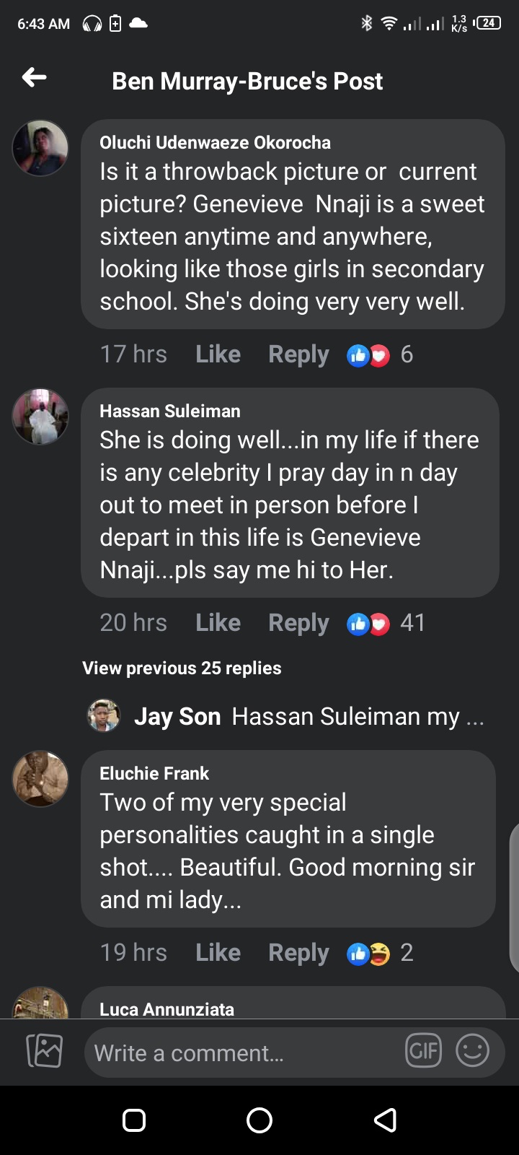519x1155 pixels.
Task: Like Eluchie Frank's comment
Action: tap(218, 953)
